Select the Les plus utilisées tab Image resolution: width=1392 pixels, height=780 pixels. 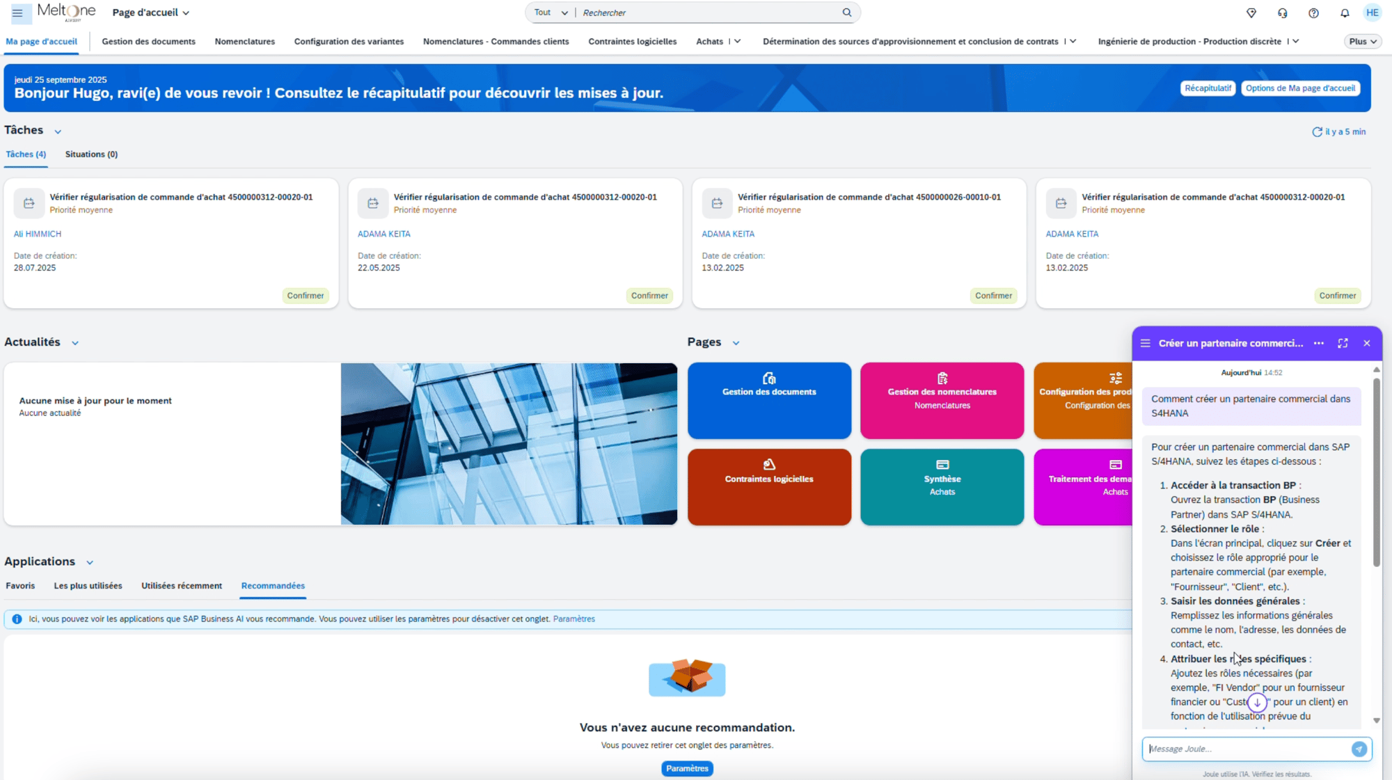pyautogui.click(x=88, y=586)
